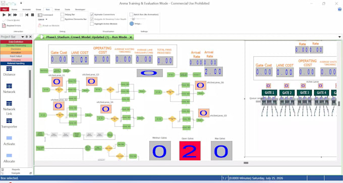Select the Network module in Project Bar
This screenshot has width=343, height=183.
9,88
